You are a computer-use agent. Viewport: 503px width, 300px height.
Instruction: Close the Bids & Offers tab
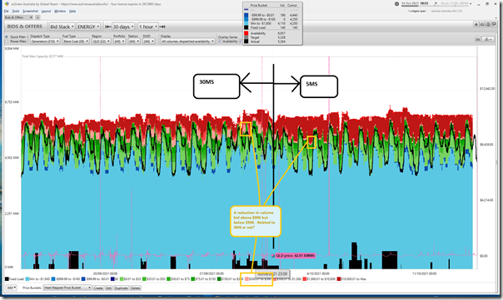coord(31,17)
